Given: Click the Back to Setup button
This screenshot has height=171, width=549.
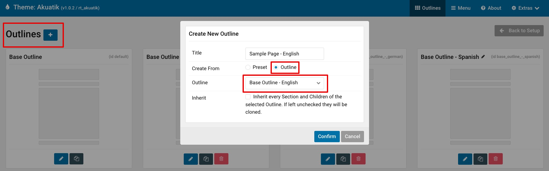Looking at the screenshot, I should (x=519, y=31).
